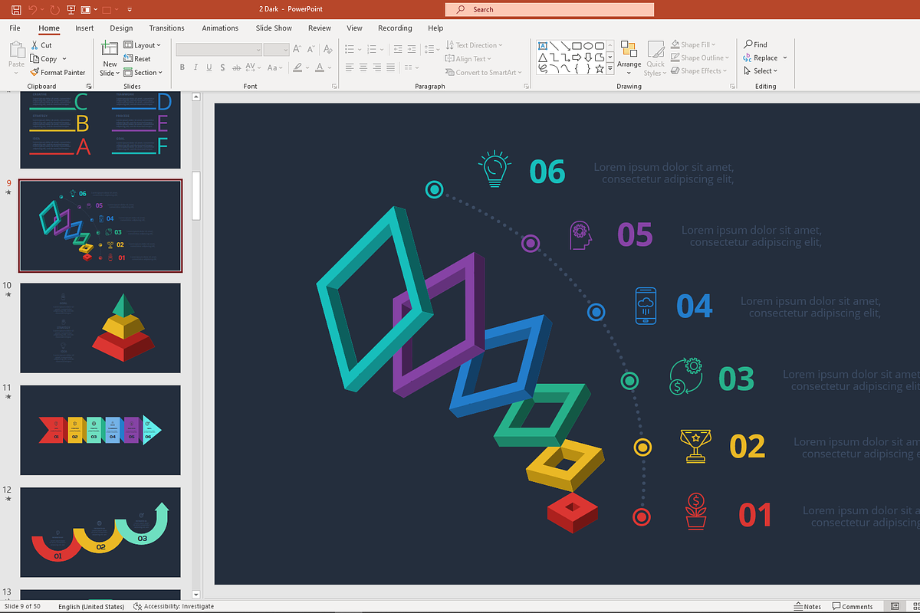
Task: Go to the Slide Show tab
Action: (x=274, y=28)
